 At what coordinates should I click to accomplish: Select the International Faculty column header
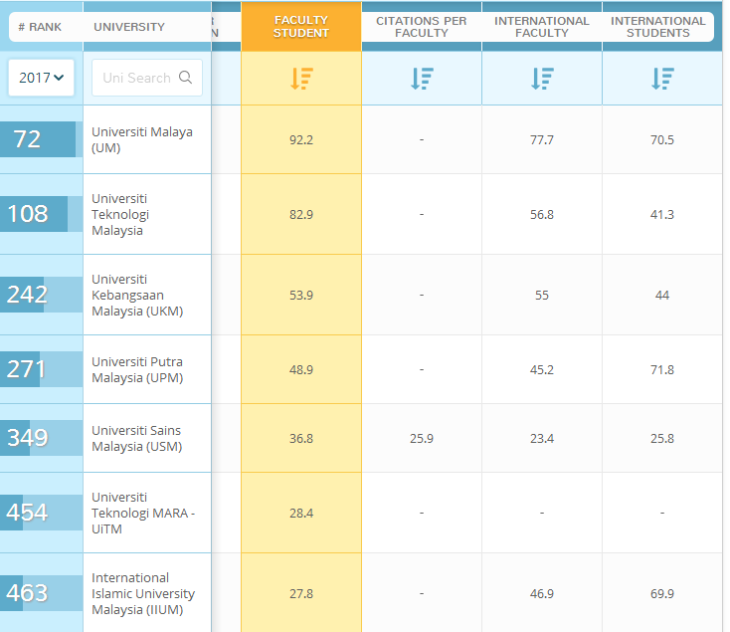coord(542,27)
